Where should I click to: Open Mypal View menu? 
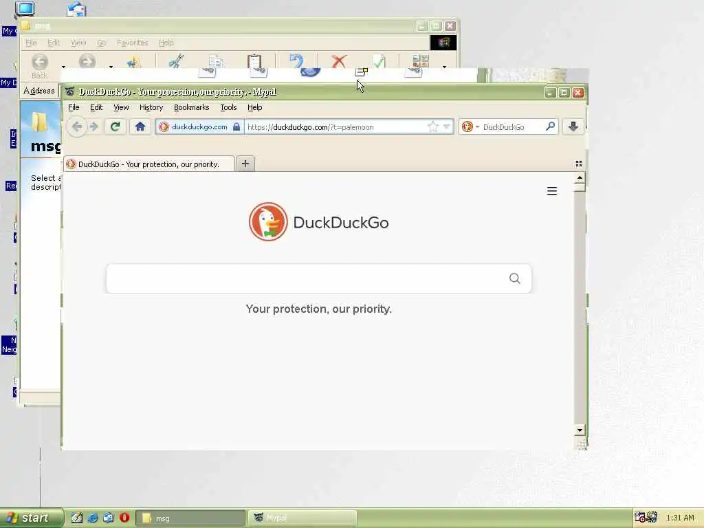[121, 107]
